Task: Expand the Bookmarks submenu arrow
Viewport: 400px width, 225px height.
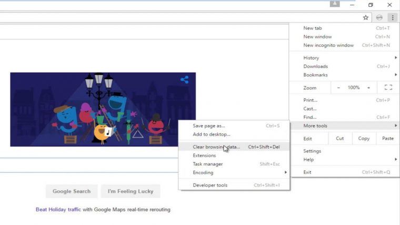Action: tap(396, 75)
